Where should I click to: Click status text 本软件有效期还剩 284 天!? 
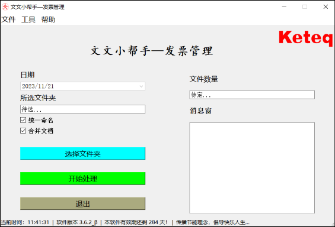coord(136,222)
